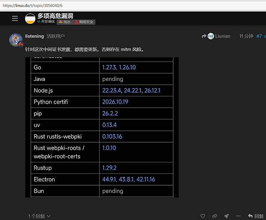Click the 回复 reply button
This screenshot has width=266, height=220.
tap(256, 216)
